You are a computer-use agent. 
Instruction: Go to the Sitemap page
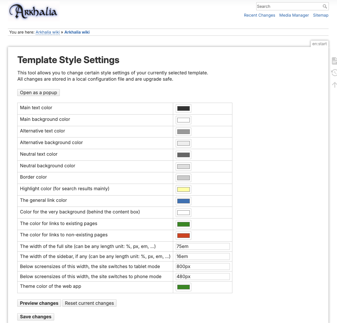click(320, 15)
